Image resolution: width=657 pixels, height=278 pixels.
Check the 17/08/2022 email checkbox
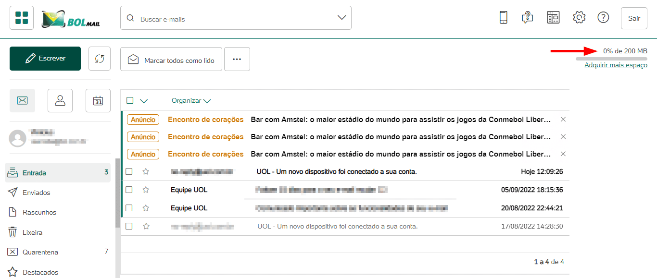[129, 226]
